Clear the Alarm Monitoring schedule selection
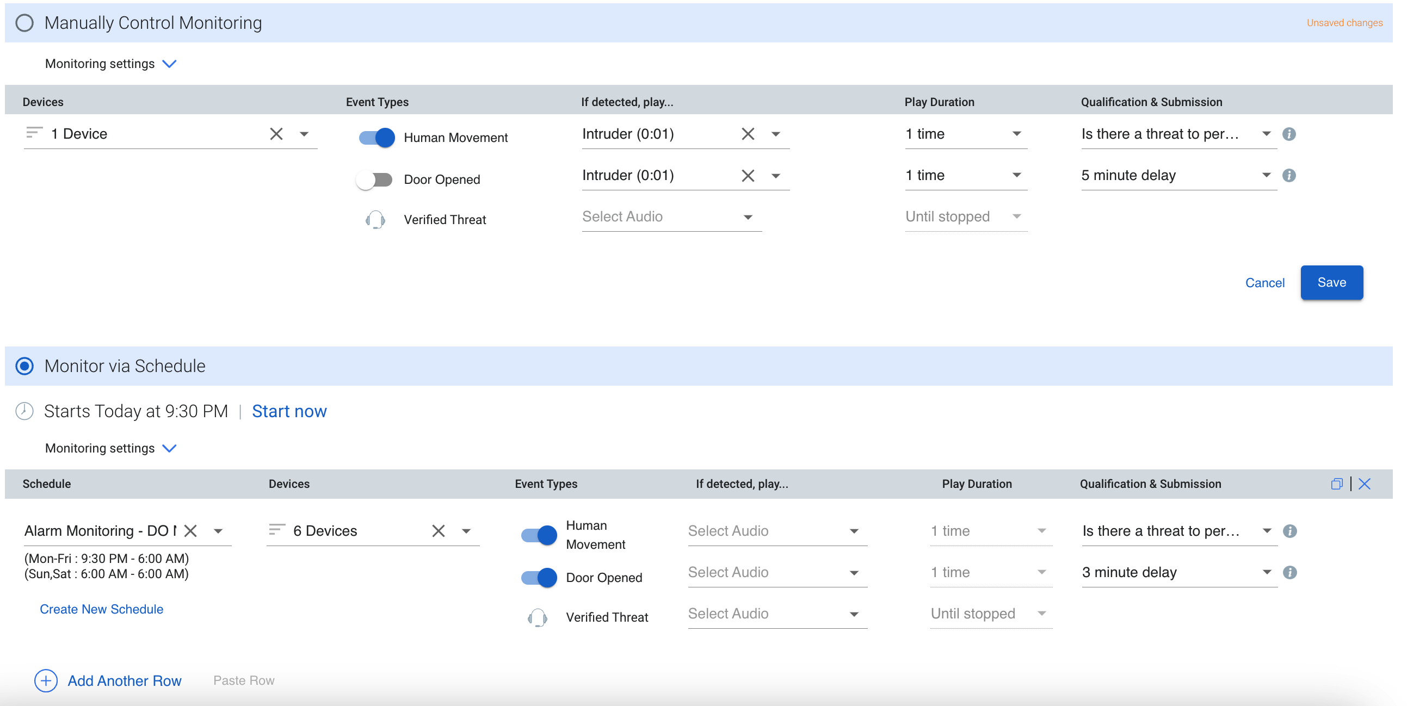This screenshot has width=1407, height=706. tap(190, 530)
